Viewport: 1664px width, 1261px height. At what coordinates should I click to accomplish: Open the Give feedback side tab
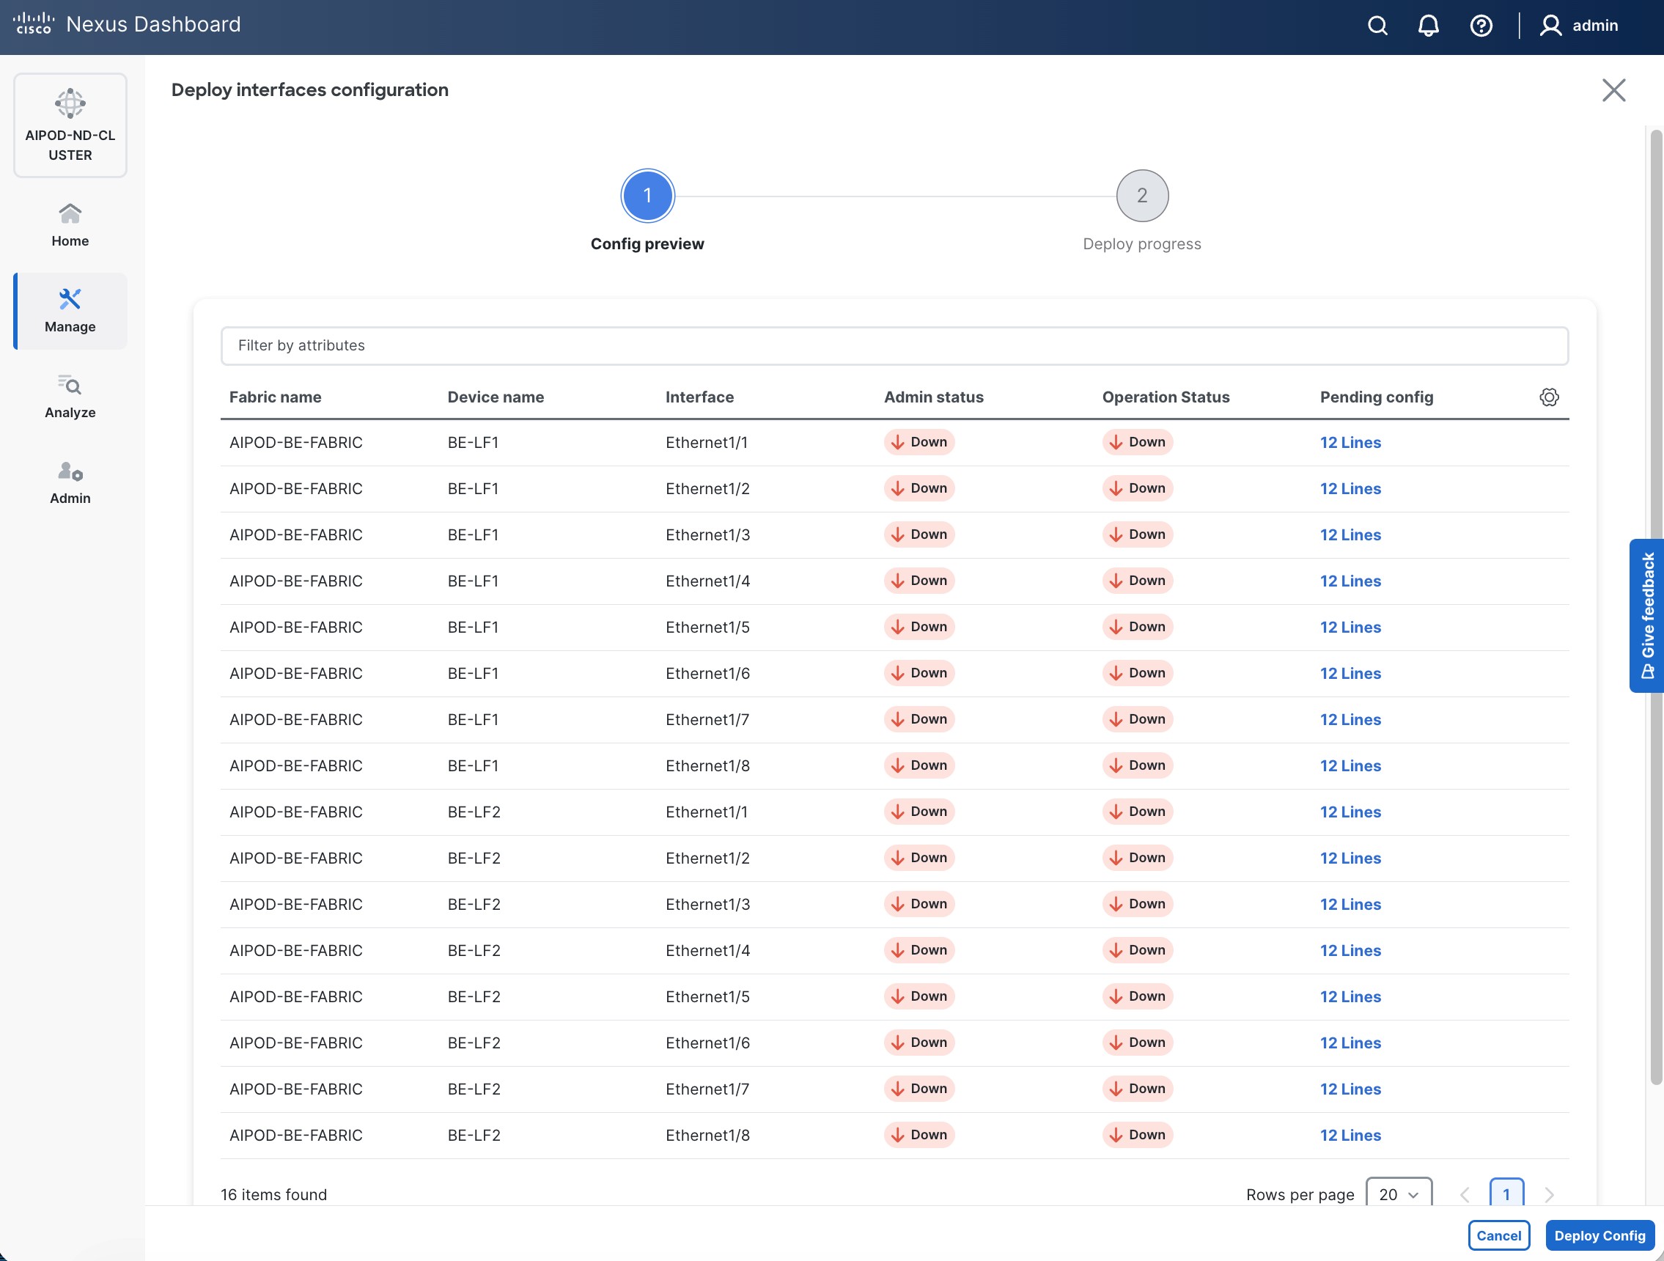(x=1646, y=614)
